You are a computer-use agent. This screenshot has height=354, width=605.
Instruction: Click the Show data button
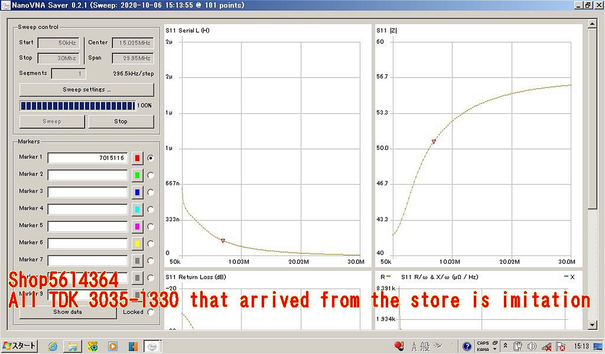click(68, 312)
